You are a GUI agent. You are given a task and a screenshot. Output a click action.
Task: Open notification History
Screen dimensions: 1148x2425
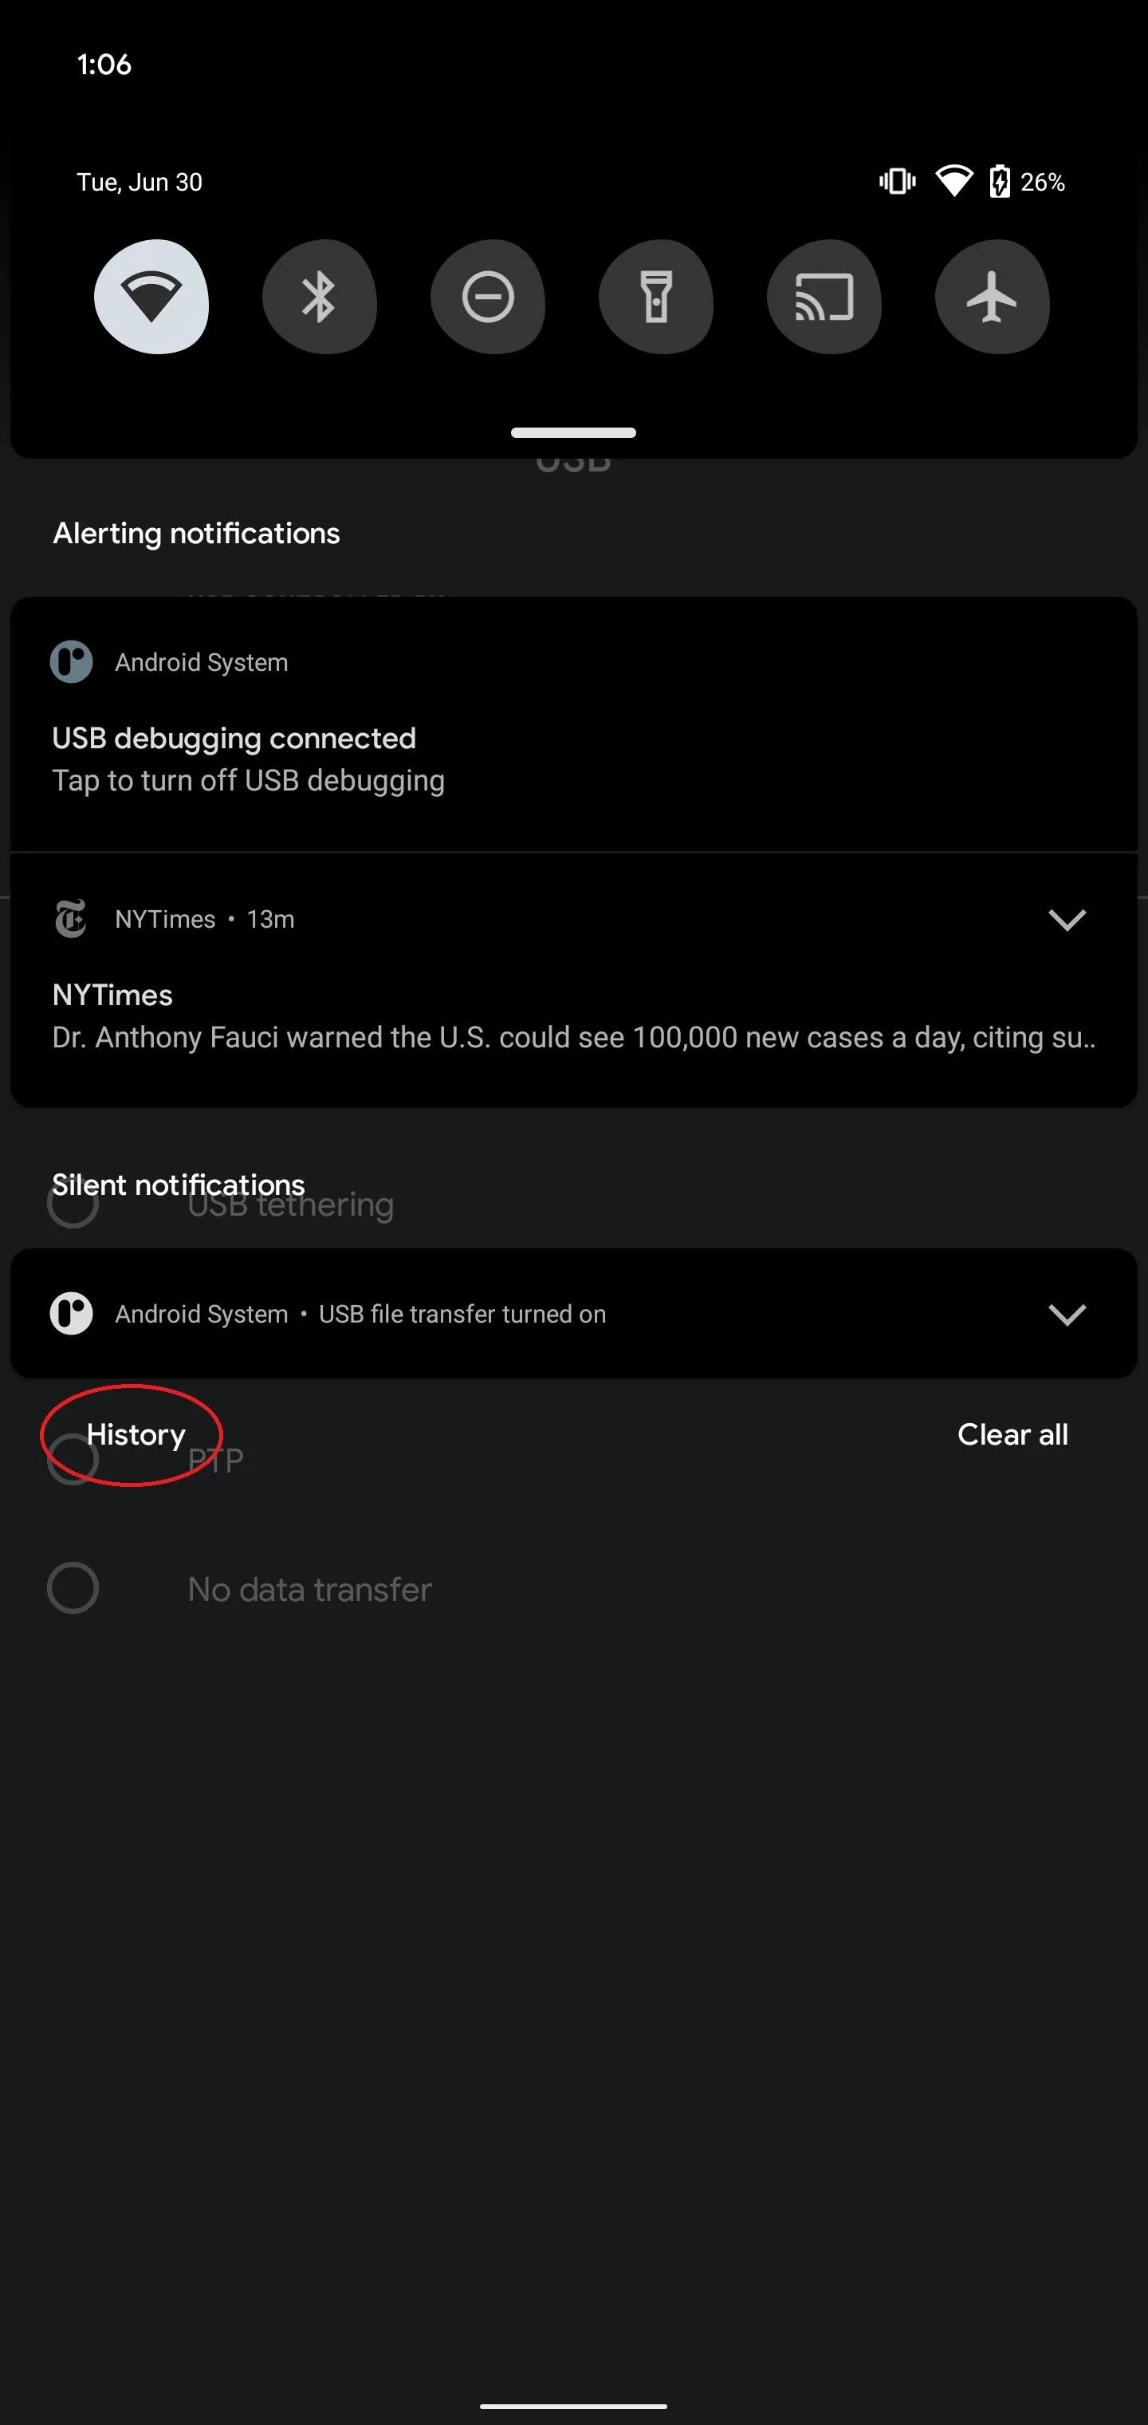[136, 1435]
